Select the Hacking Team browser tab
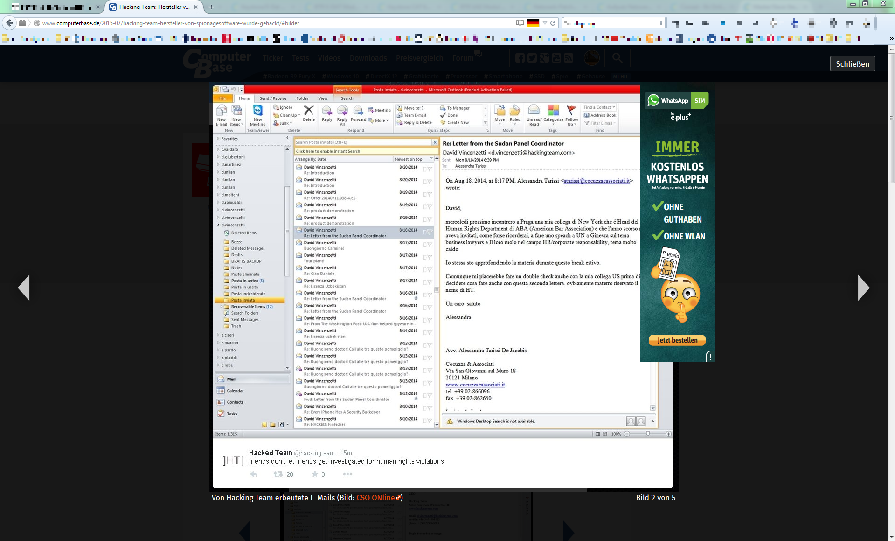The image size is (895, 541). pos(154,7)
